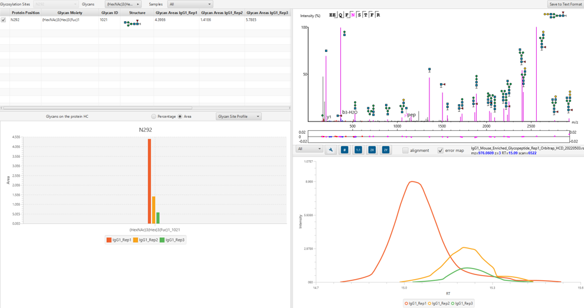The width and height of the screenshot is (584, 308).
Task: Click the pep peak label
Action: pyautogui.click(x=411, y=115)
